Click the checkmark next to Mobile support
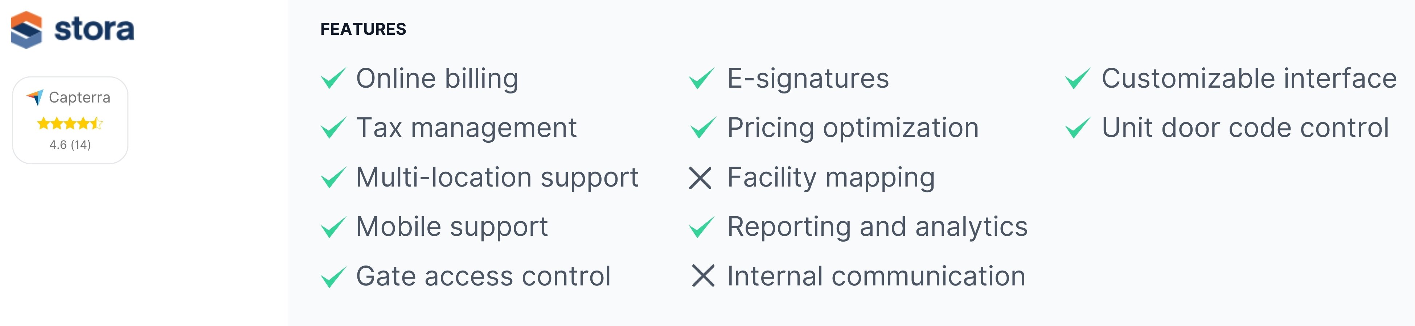 [333, 227]
